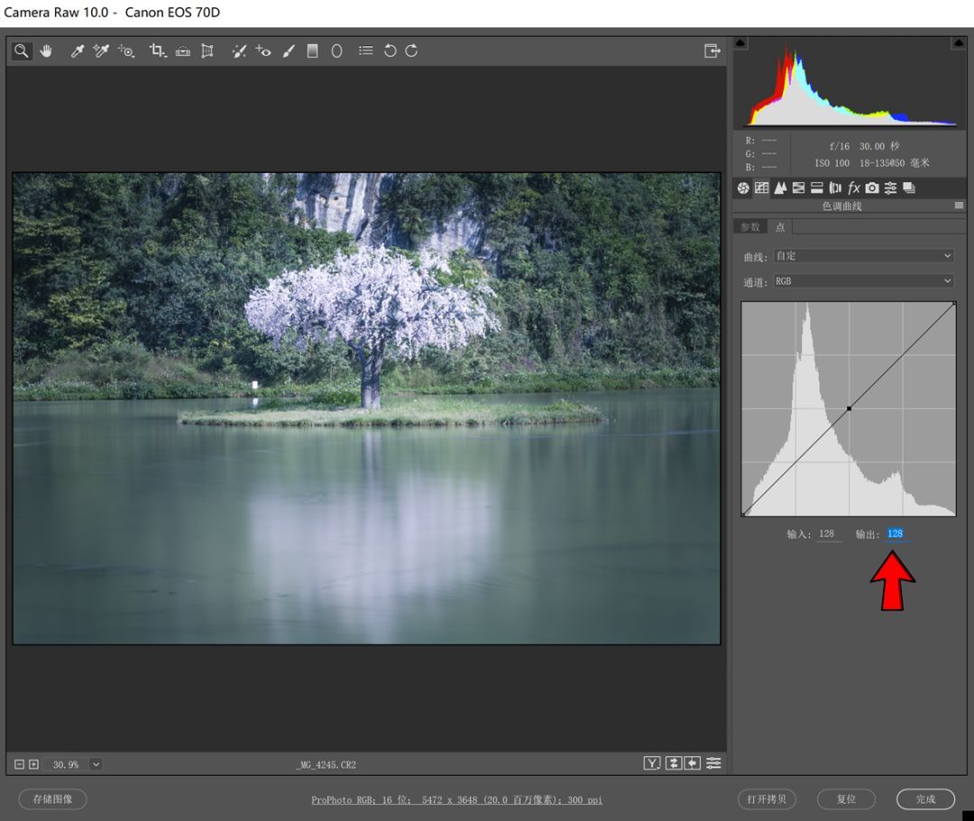The width and height of the screenshot is (974, 821).
Task: Toggle highlight clipping warning in histogram
Action: [x=959, y=43]
